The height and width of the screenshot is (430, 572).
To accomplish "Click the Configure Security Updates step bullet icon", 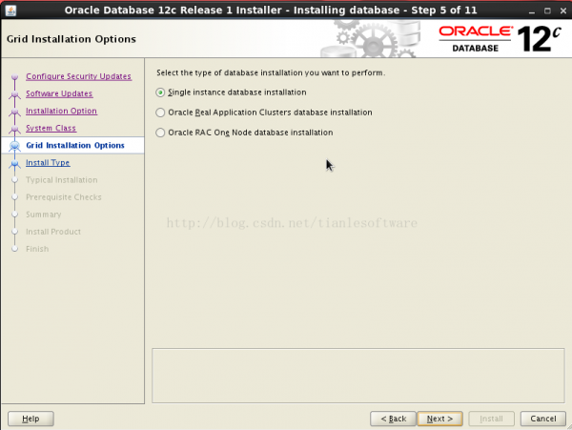I will (14, 77).
